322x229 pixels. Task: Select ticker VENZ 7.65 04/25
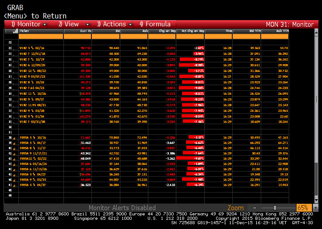pos(32,88)
